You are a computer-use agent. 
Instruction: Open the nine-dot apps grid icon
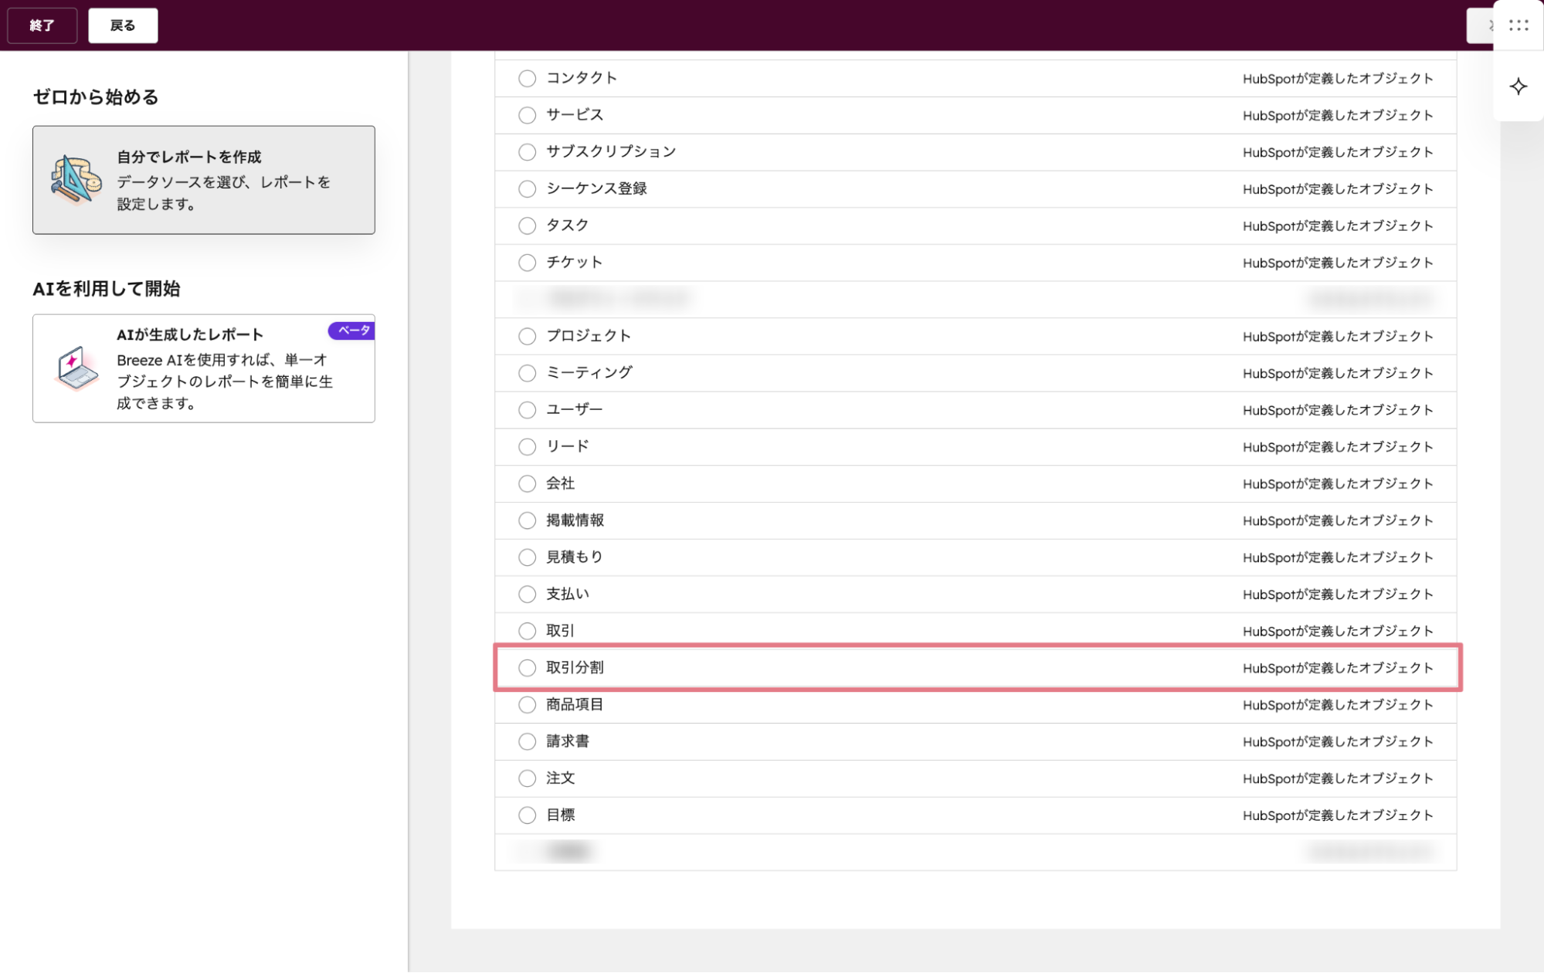[1518, 25]
